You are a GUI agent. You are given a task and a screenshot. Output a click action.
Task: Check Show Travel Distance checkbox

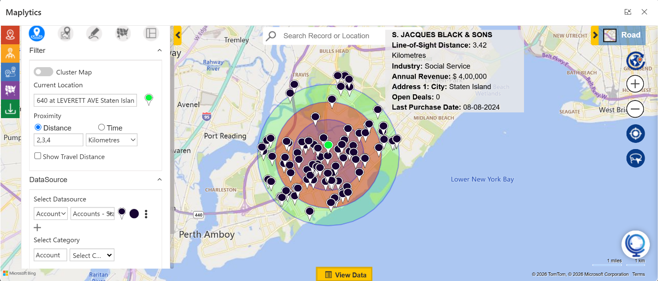click(38, 156)
